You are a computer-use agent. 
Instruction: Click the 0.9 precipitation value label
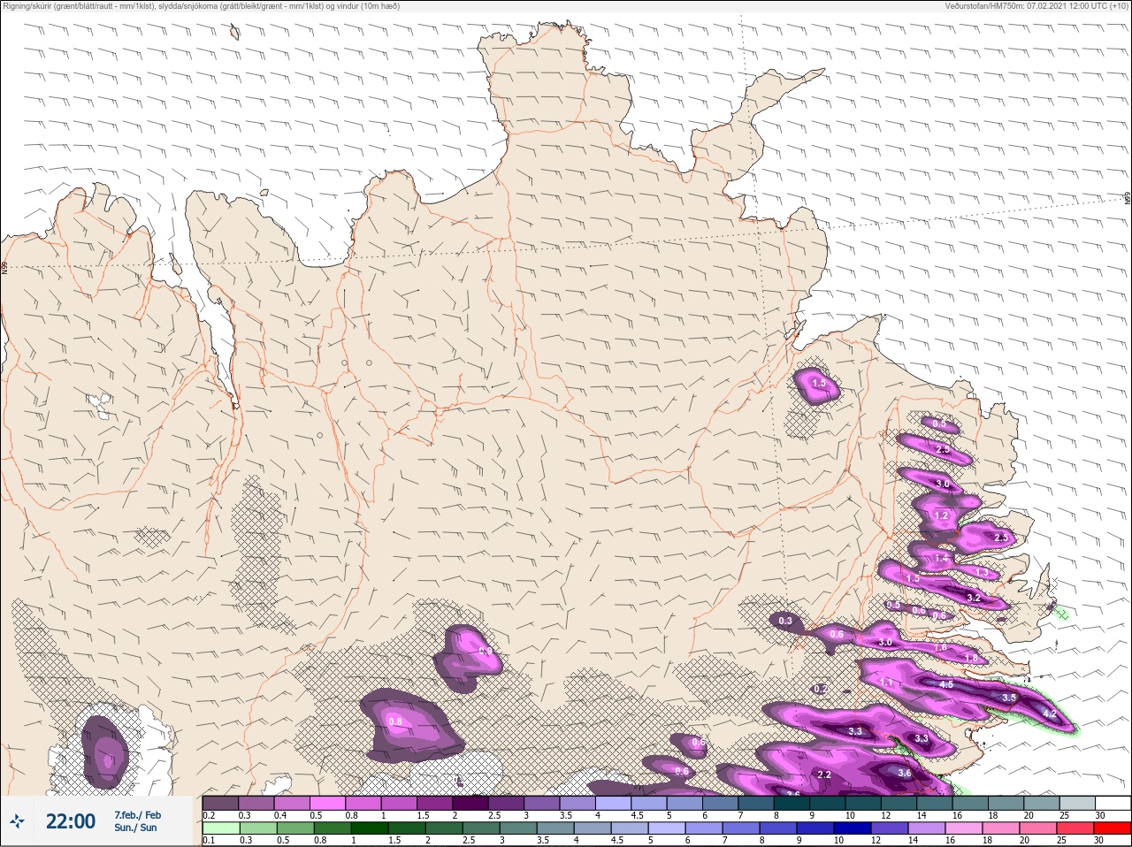(485, 652)
